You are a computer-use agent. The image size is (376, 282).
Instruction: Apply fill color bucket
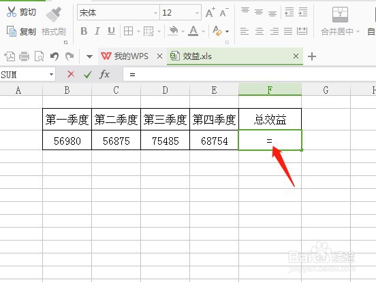click(x=173, y=31)
